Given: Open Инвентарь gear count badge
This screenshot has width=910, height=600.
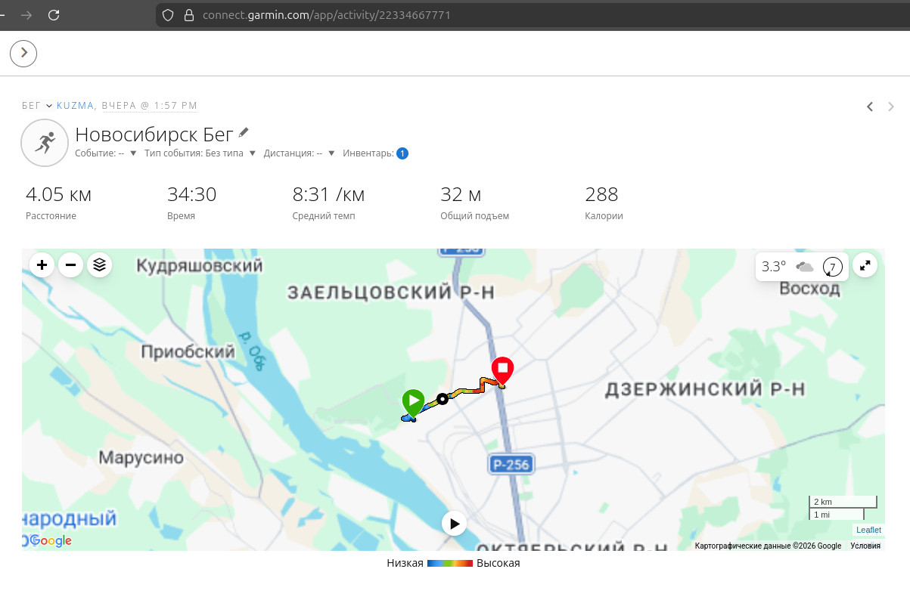Looking at the screenshot, I should [402, 153].
